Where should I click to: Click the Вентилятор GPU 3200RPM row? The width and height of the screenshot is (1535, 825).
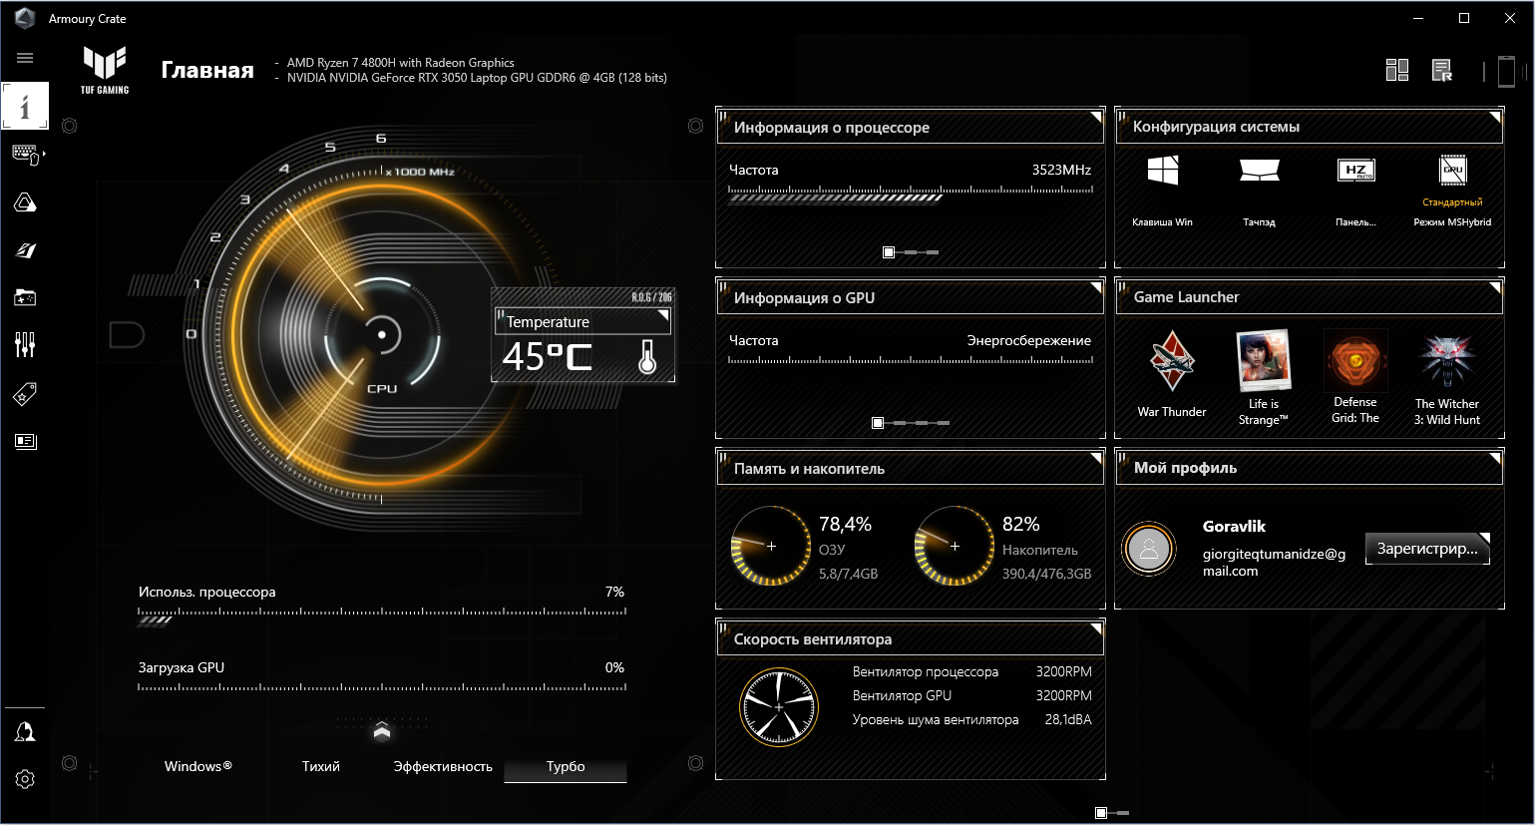coord(971,695)
